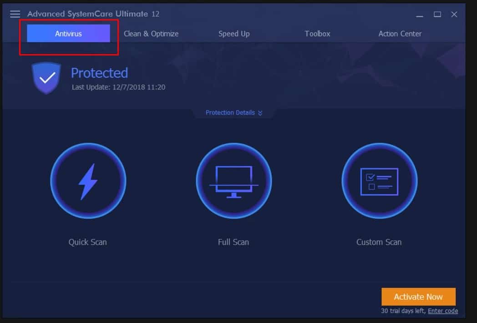
Task: Open the hamburger menu icon
Action: pos(15,14)
